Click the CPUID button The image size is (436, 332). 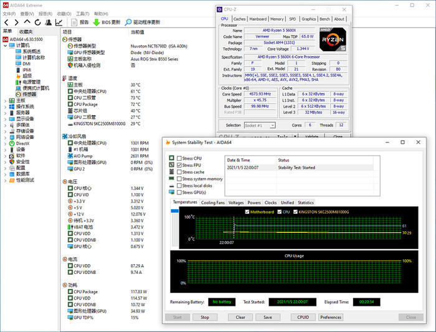click(x=303, y=317)
